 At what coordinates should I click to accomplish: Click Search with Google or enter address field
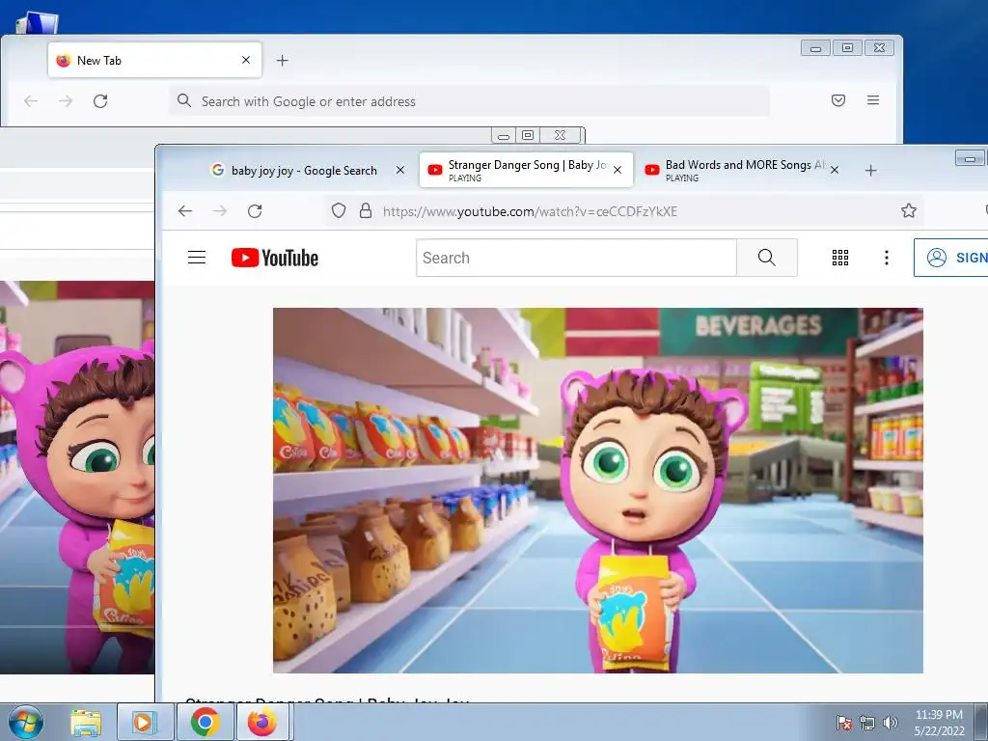pos(469,100)
